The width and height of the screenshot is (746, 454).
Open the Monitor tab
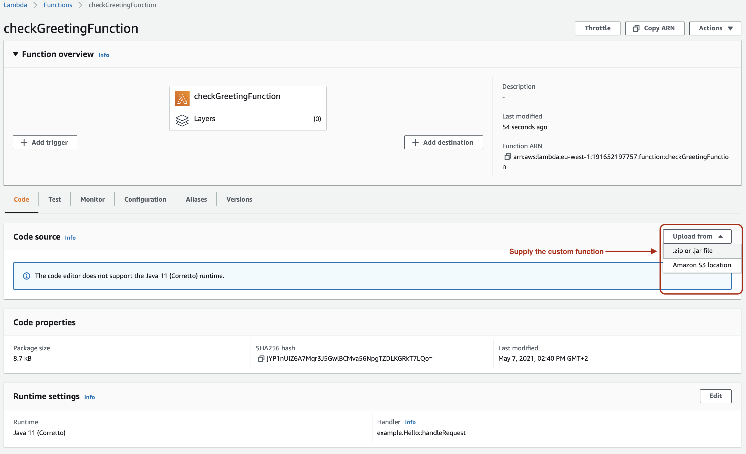point(92,199)
